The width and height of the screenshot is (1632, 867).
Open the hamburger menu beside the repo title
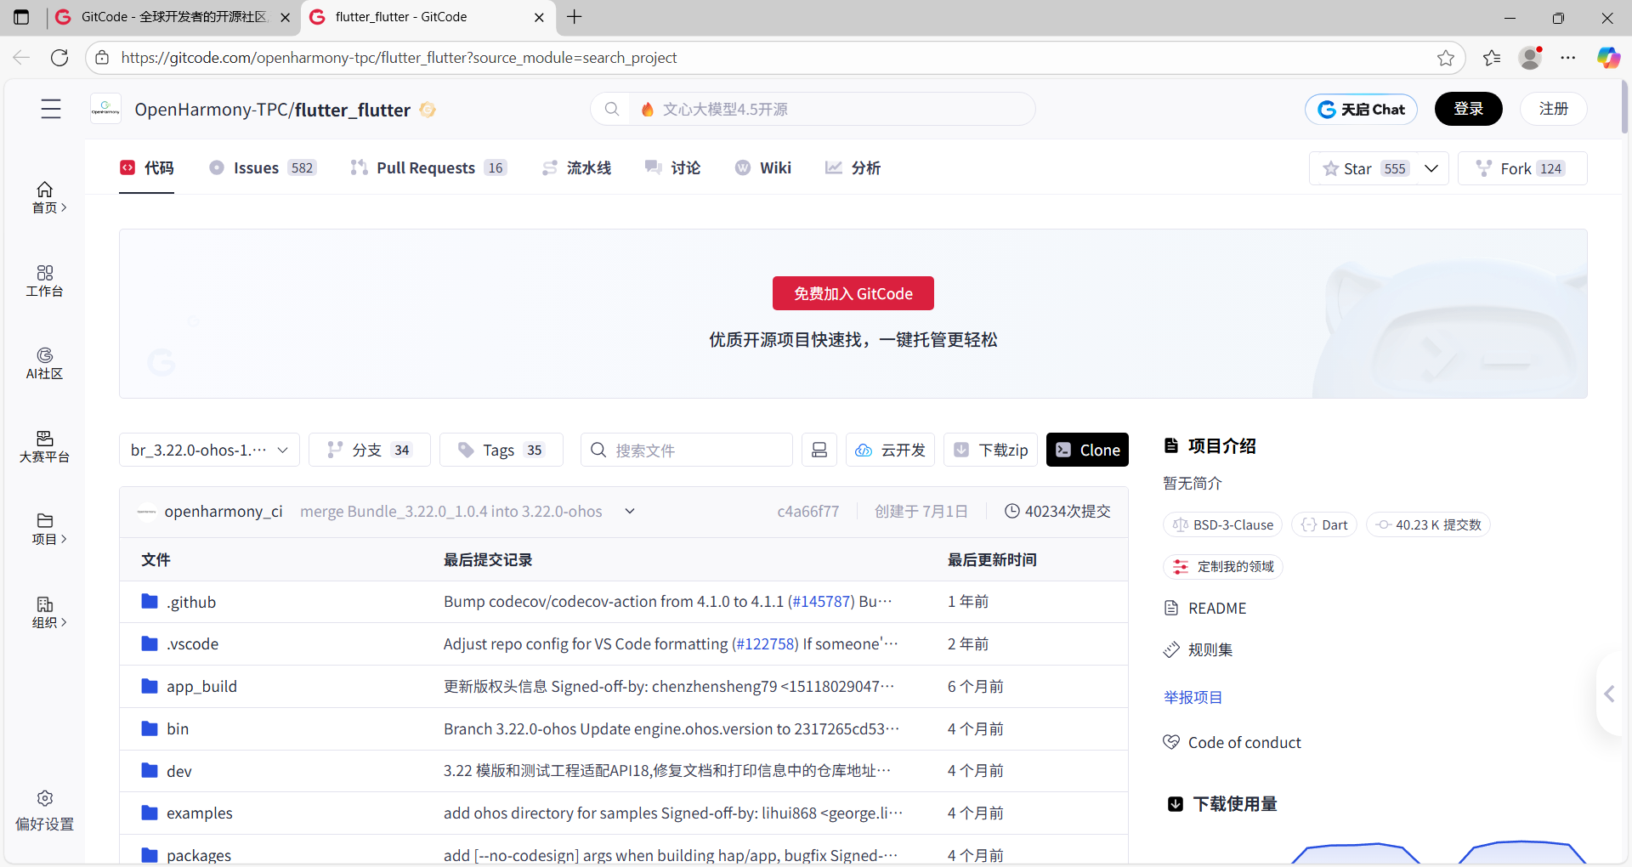[51, 109]
